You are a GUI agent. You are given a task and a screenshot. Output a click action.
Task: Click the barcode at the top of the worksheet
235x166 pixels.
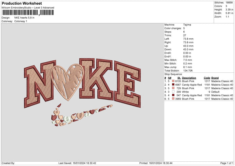[x=28, y=13]
